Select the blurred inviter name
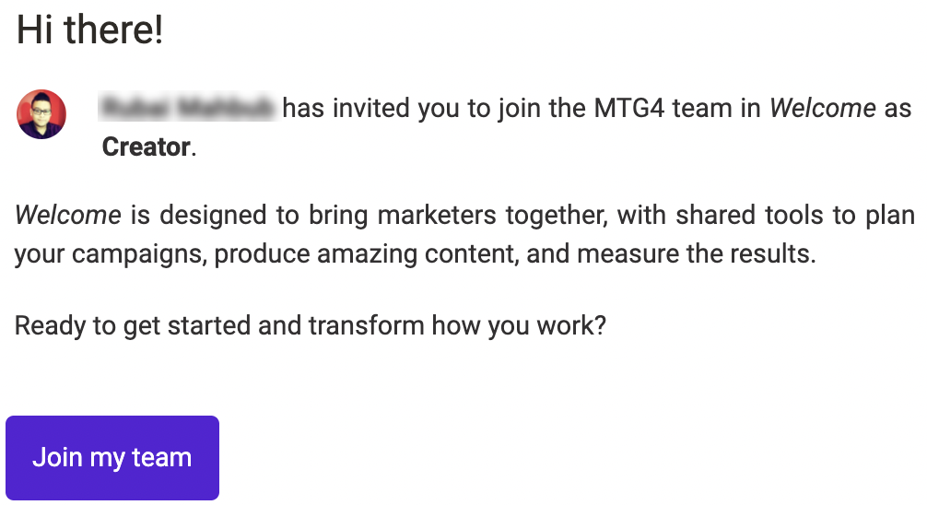Image resolution: width=927 pixels, height=505 pixels. pos(187,108)
